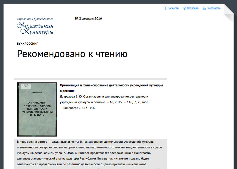The image size is (237, 169).
Task: Select the Распечатать text link
Action: point(213,8)
